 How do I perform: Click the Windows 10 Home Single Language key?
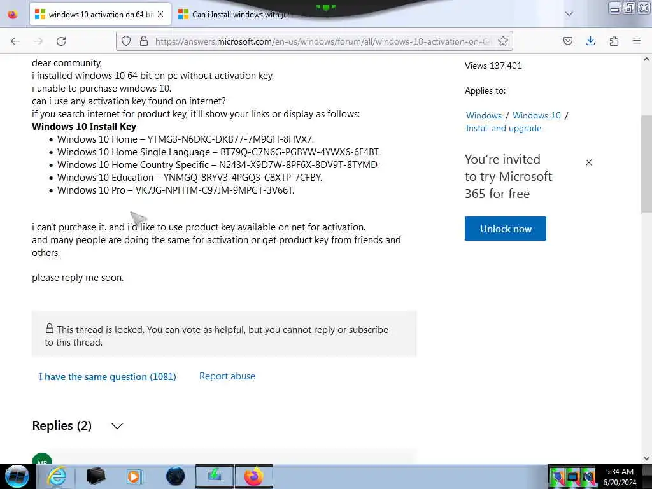coord(219,152)
